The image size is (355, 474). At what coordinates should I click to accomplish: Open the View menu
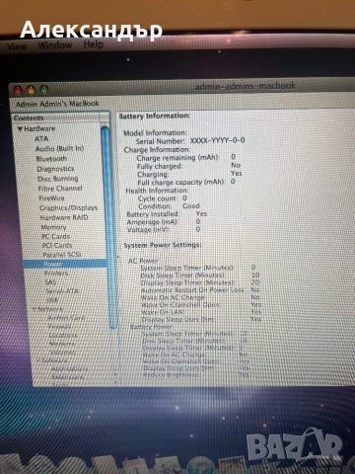17,46
